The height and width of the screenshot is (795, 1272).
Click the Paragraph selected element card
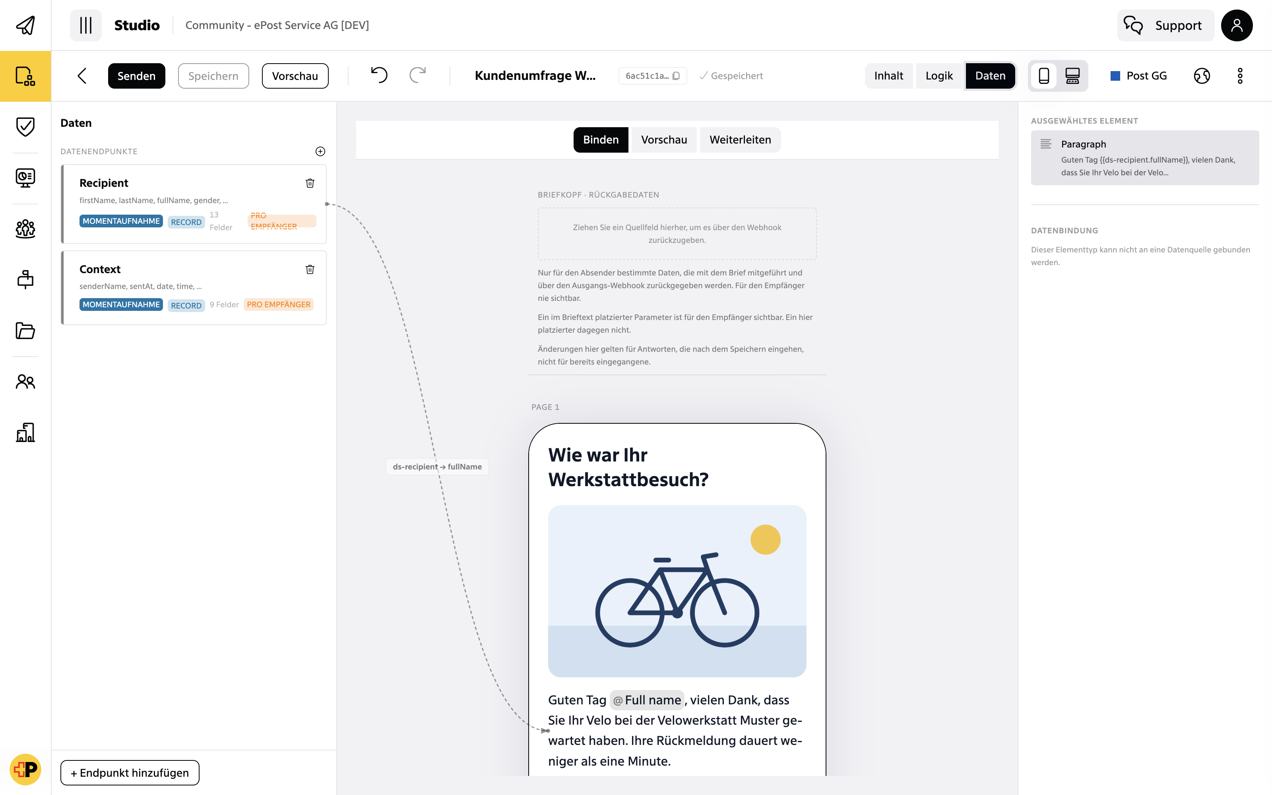(x=1145, y=158)
